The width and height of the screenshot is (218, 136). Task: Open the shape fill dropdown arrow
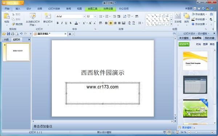point(206,14)
